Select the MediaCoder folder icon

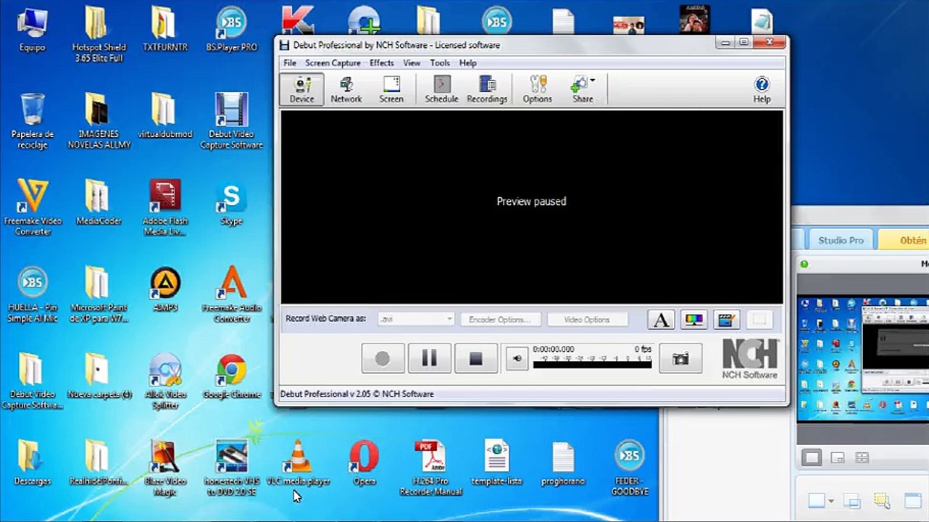[x=98, y=202]
